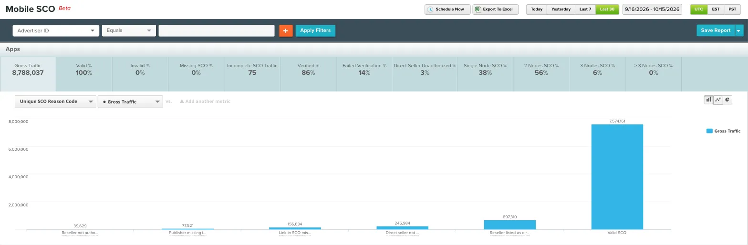Image resolution: width=748 pixels, height=245 pixels.
Task: Select the 3 Nodes SCO % tab
Action: (597, 74)
